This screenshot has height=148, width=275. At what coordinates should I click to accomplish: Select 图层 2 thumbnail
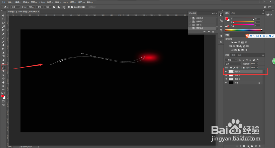[231, 75]
